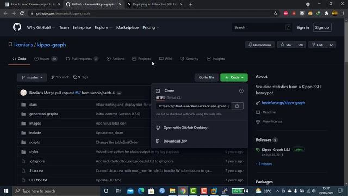The width and height of the screenshot is (348, 196).
Task: Show hidden system tray icons chevron
Action: [277, 191]
